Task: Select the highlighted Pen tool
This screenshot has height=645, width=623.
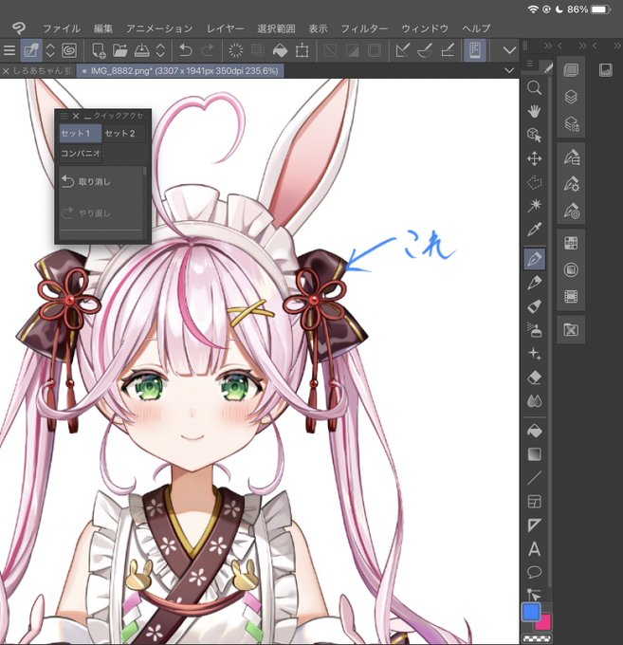Action: pyautogui.click(x=535, y=259)
